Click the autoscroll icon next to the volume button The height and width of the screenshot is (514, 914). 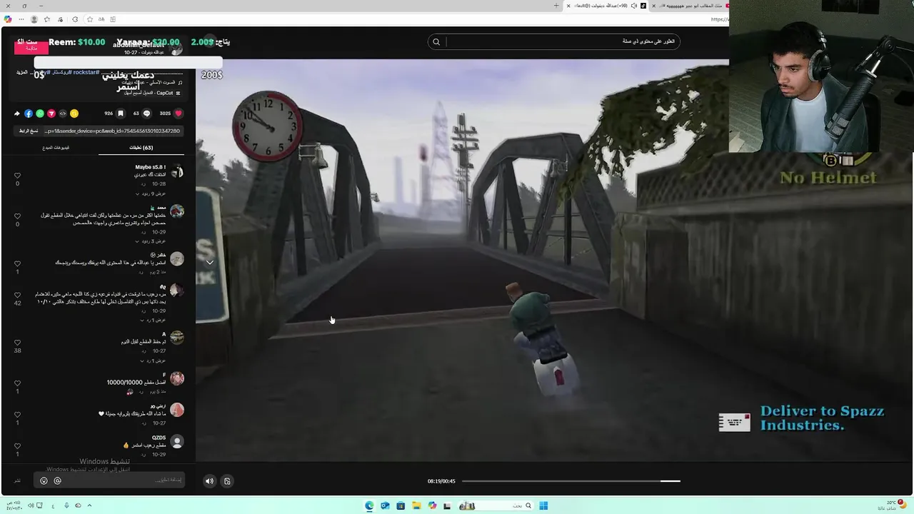pos(227,481)
